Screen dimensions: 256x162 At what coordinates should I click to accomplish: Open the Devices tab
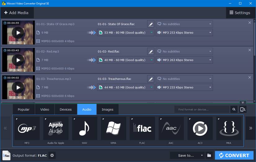pyautogui.click(x=66, y=109)
